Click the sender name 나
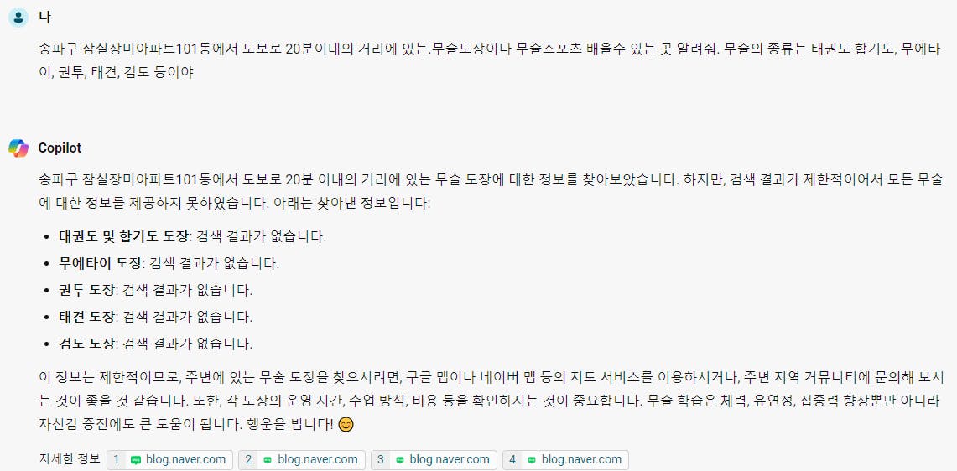The height and width of the screenshot is (471, 957). tap(44, 18)
